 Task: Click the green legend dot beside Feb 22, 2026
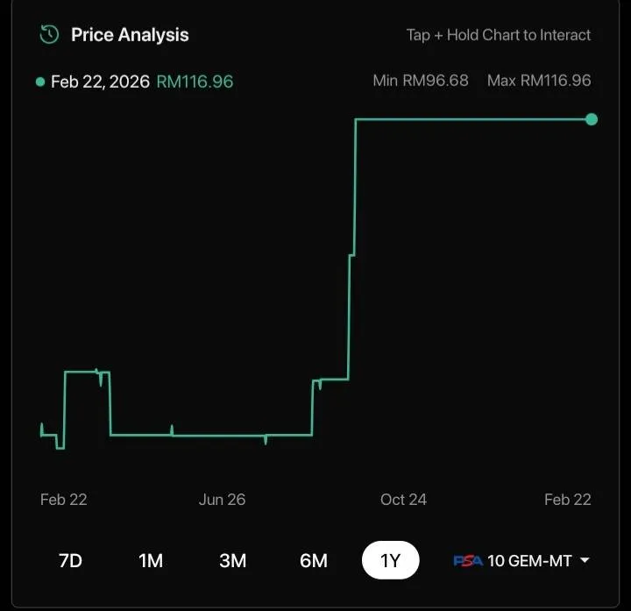[x=40, y=82]
